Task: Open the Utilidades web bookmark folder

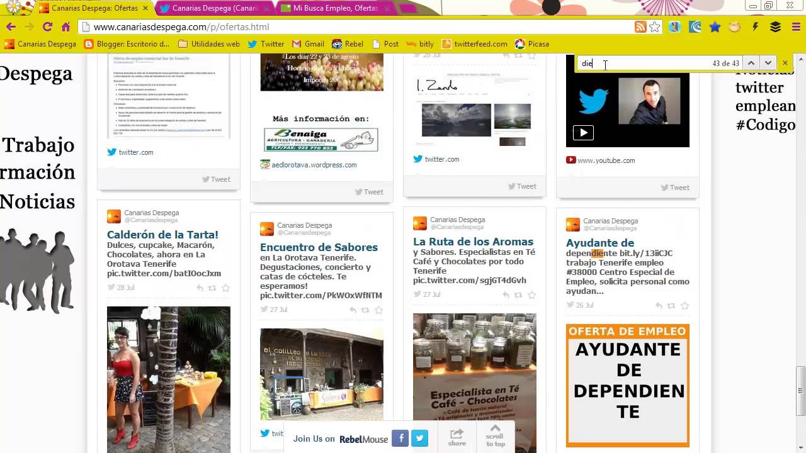Action: pos(209,44)
